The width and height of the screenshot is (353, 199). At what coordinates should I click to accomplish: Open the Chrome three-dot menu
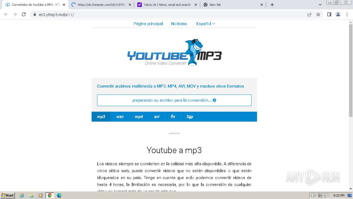347,14
